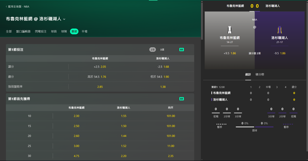Select odds 2.60 in the 20 row
Screen dimensions: 308x161
coord(76,136)
